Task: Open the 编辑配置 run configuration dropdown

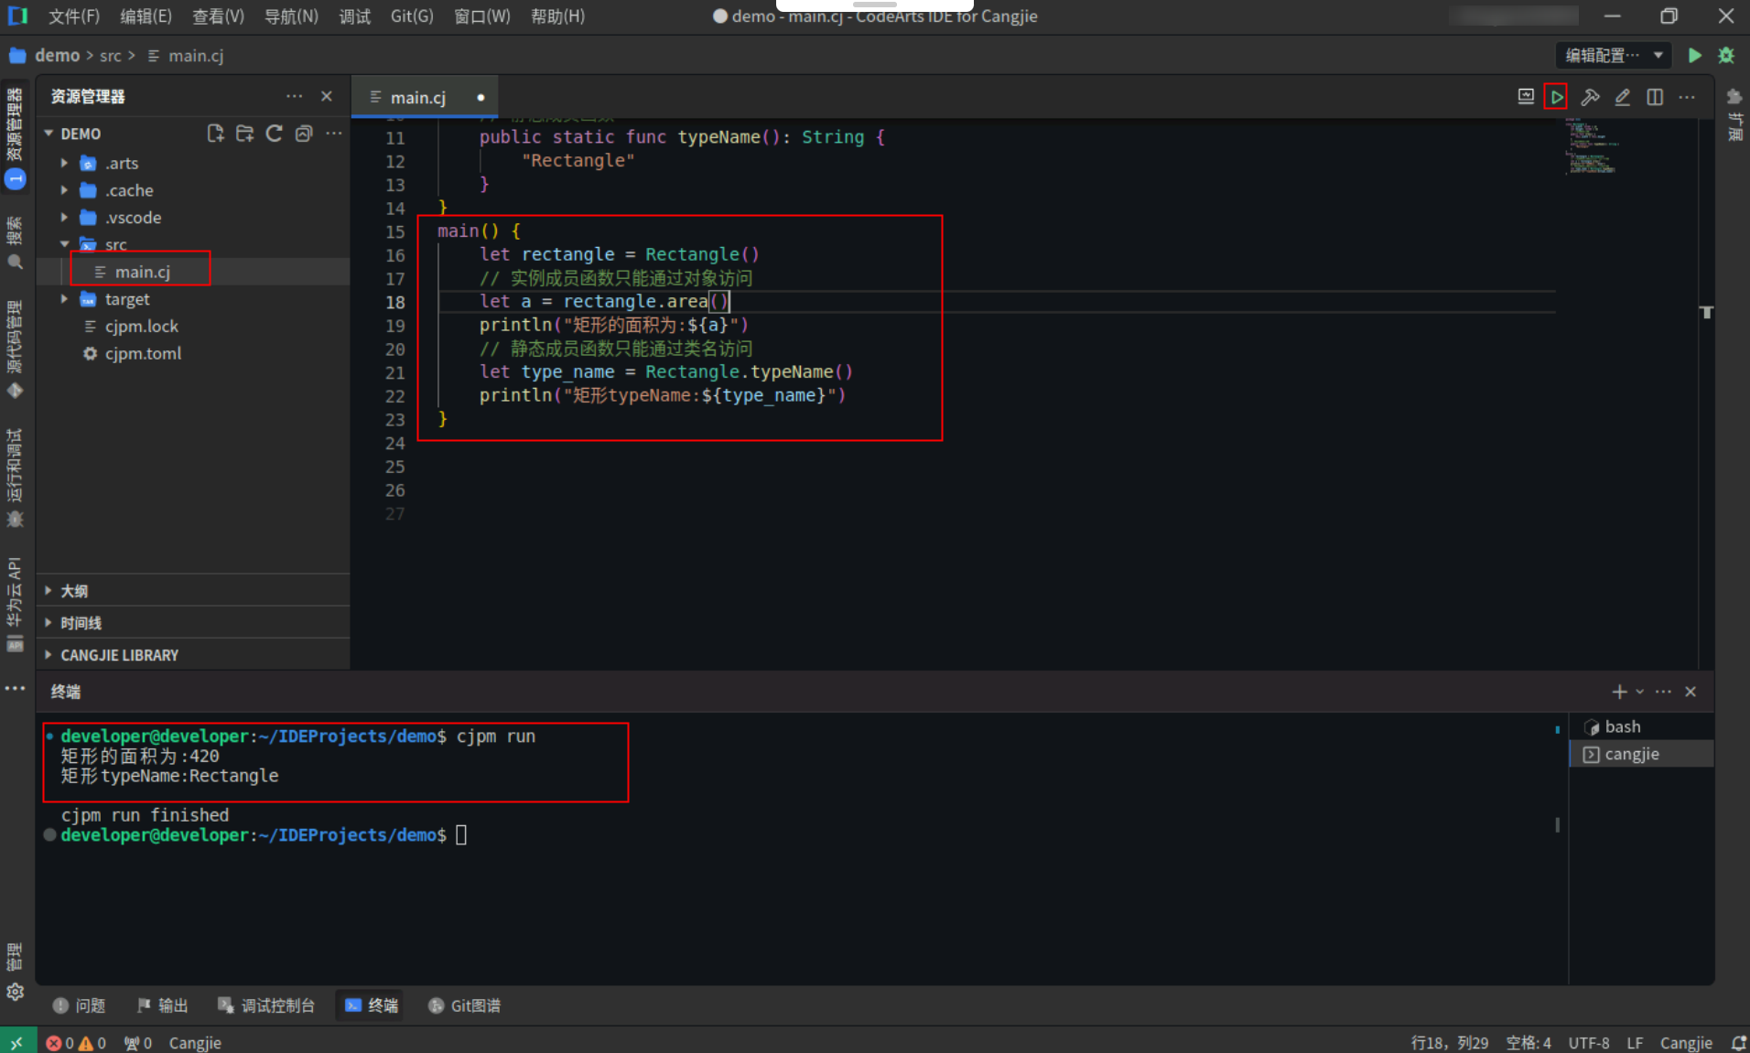Action: point(1613,56)
